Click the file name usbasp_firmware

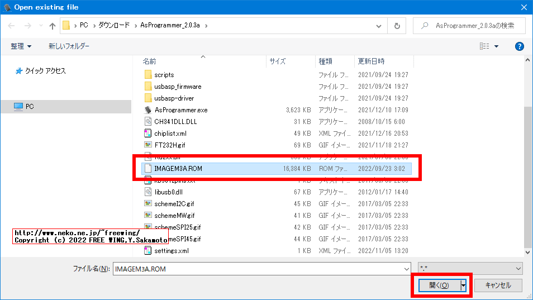(x=178, y=87)
